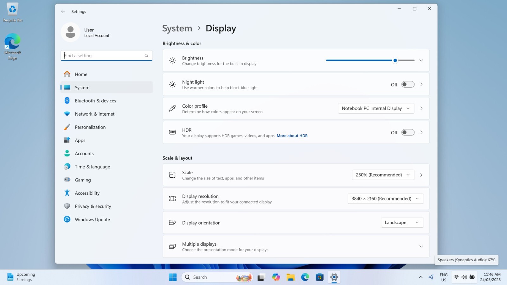Click in the Find a setting field
The image size is (507, 285).
click(x=106, y=56)
